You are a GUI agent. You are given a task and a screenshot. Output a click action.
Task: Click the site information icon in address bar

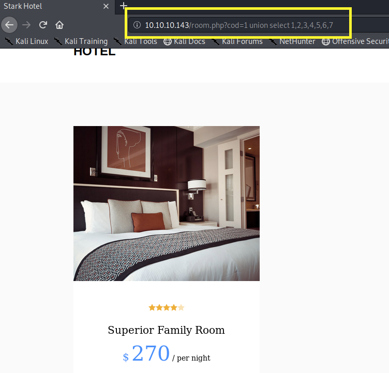137,25
